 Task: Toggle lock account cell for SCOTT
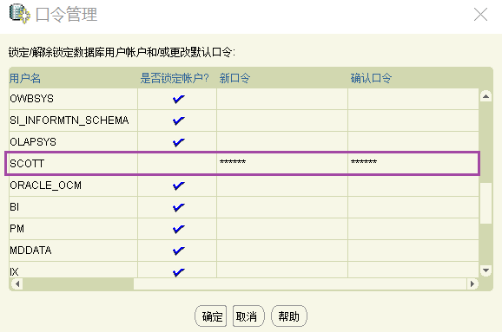177,164
